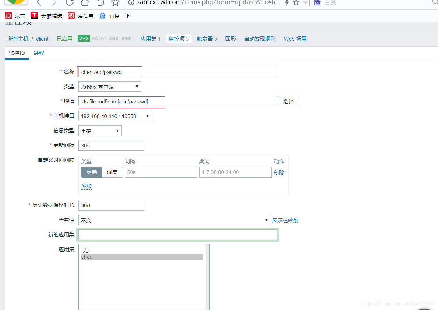This screenshot has width=438, height=310.
Task: Open the client host link
Action: 42,39
